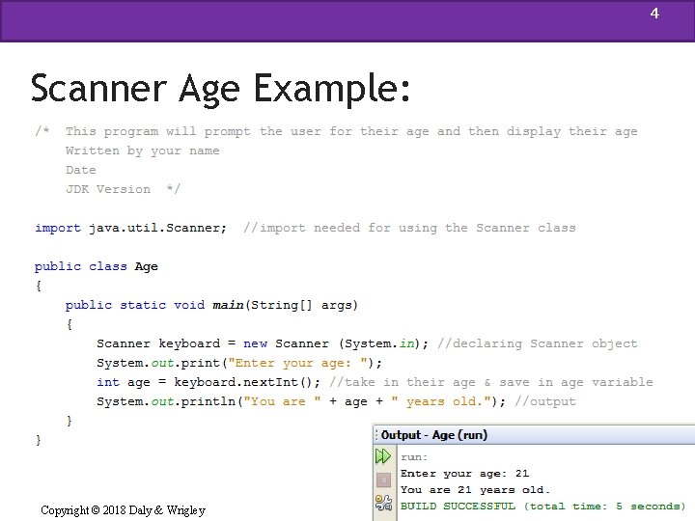
Task: Click slide number 4 in the header
Action: [x=654, y=14]
